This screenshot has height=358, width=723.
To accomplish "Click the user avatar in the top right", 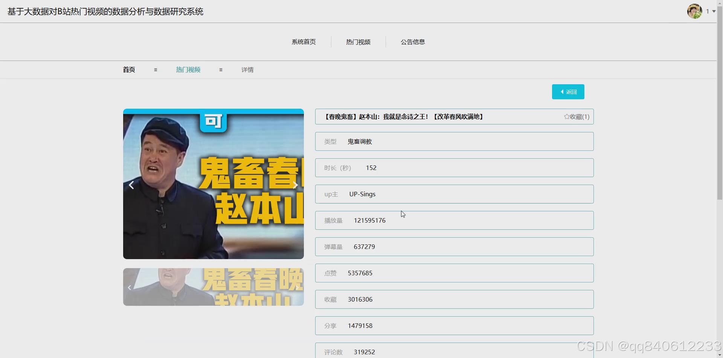I will [694, 11].
